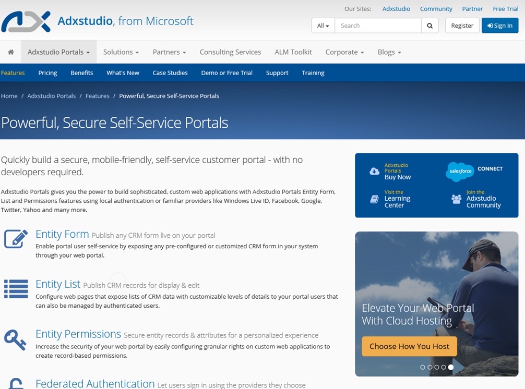Expand the Partners dropdown
Screen dimensions: 525x389
[169, 52]
